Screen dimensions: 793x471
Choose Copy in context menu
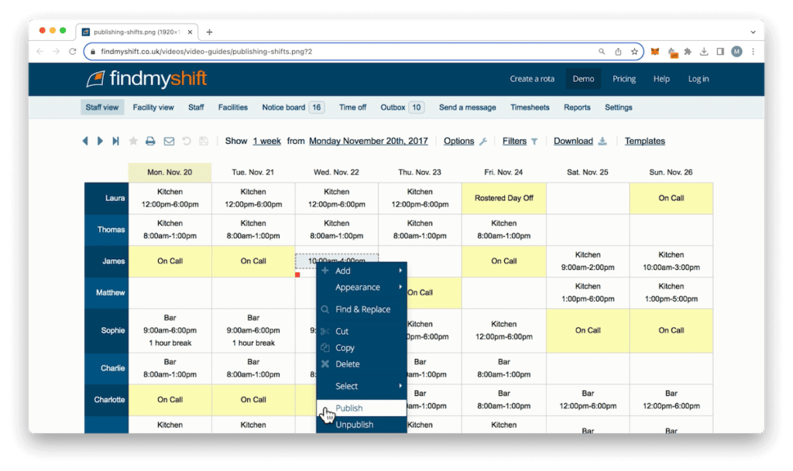362,348
